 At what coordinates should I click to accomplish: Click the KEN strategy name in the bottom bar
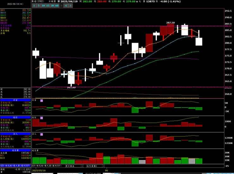point(47,166)
